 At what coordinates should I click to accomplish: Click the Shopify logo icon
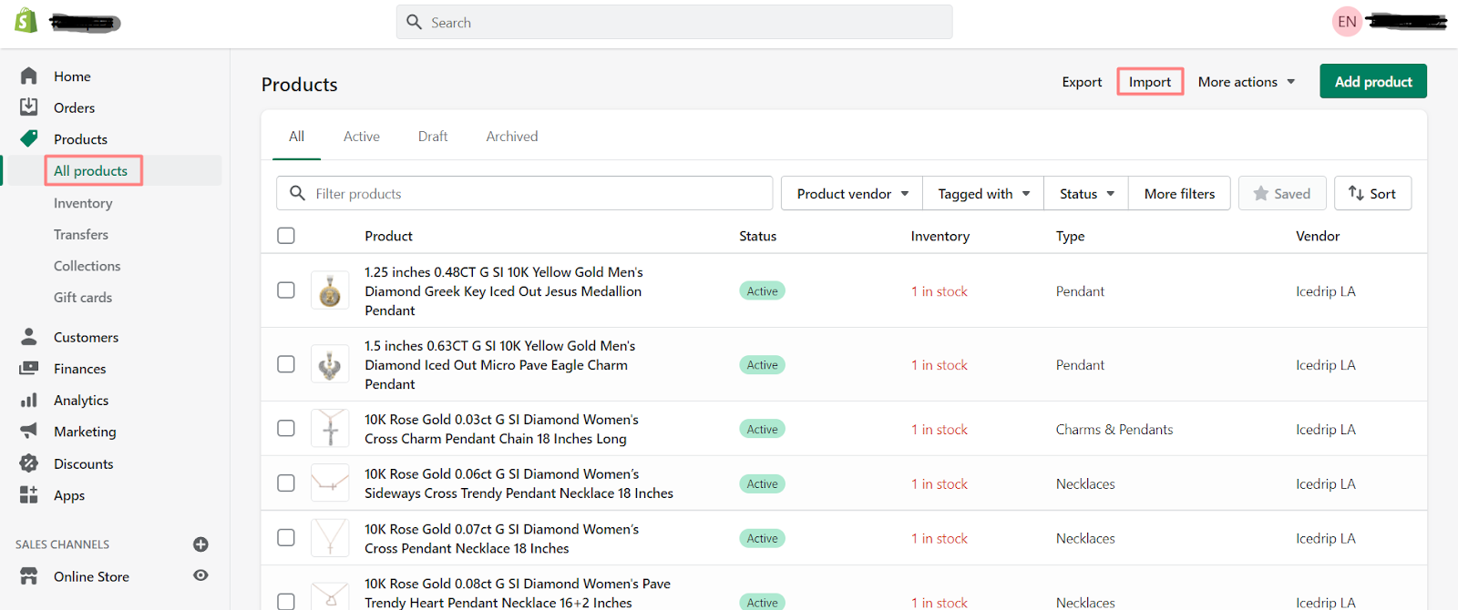(x=26, y=21)
